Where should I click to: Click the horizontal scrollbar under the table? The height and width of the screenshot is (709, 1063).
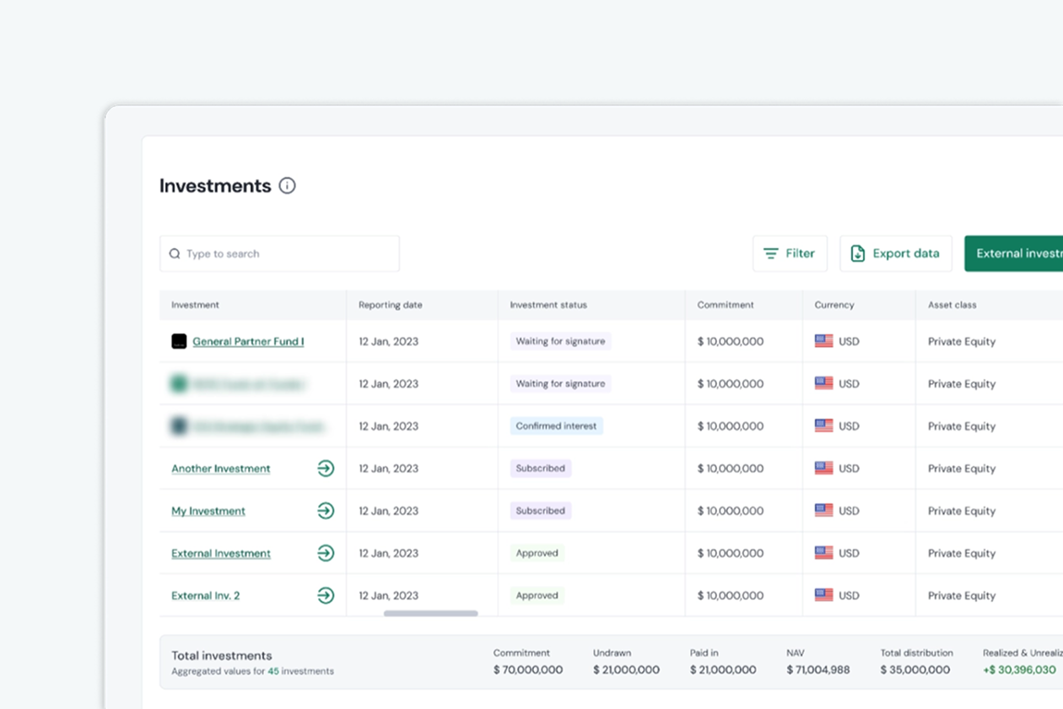(430, 614)
